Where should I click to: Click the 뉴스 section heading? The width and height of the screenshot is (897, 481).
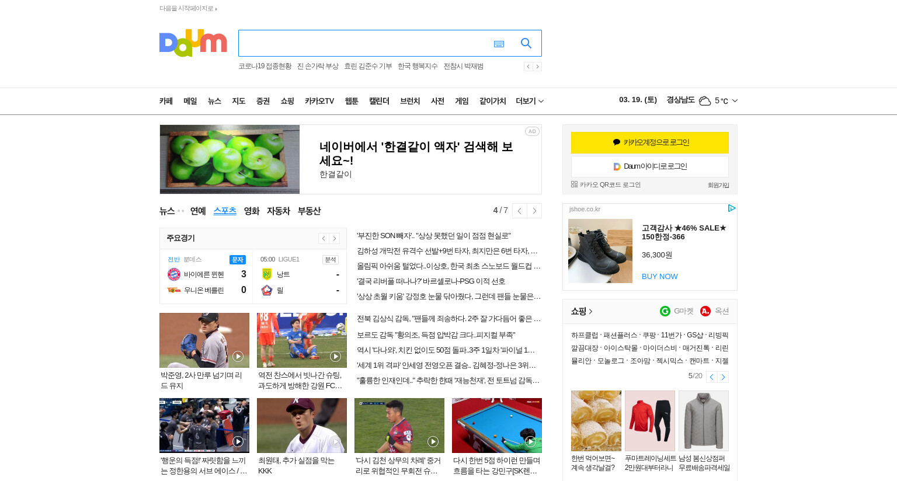coord(167,211)
